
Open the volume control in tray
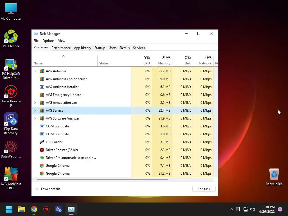click(253, 209)
